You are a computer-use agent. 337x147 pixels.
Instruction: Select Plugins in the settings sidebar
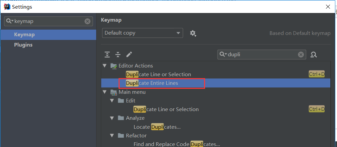[23, 45]
